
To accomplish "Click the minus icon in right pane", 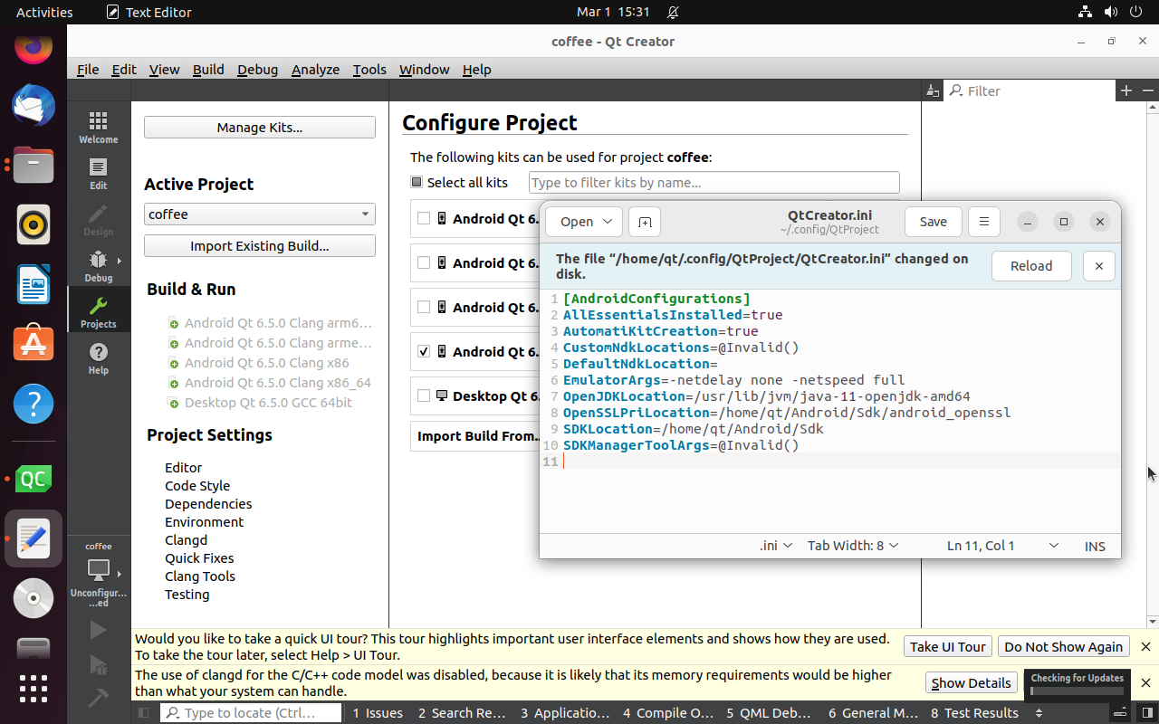I will (1148, 90).
